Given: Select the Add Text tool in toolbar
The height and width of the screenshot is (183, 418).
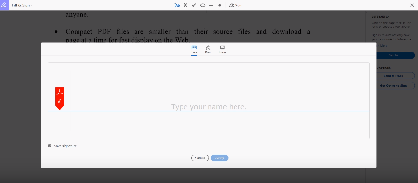Looking at the screenshot, I should (x=177, y=5).
